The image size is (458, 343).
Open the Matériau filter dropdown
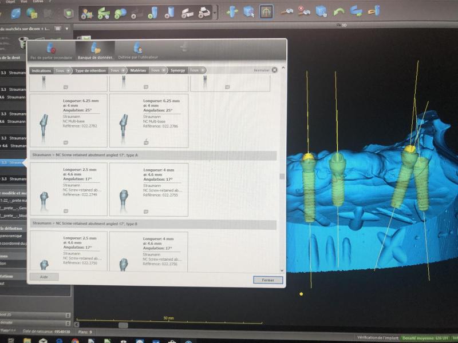(x=158, y=70)
